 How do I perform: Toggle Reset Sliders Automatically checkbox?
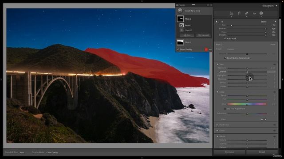(225, 58)
